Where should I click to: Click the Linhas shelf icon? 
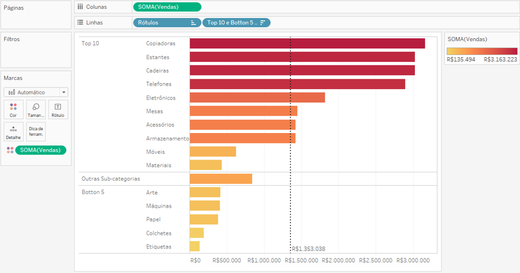[80, 22]
